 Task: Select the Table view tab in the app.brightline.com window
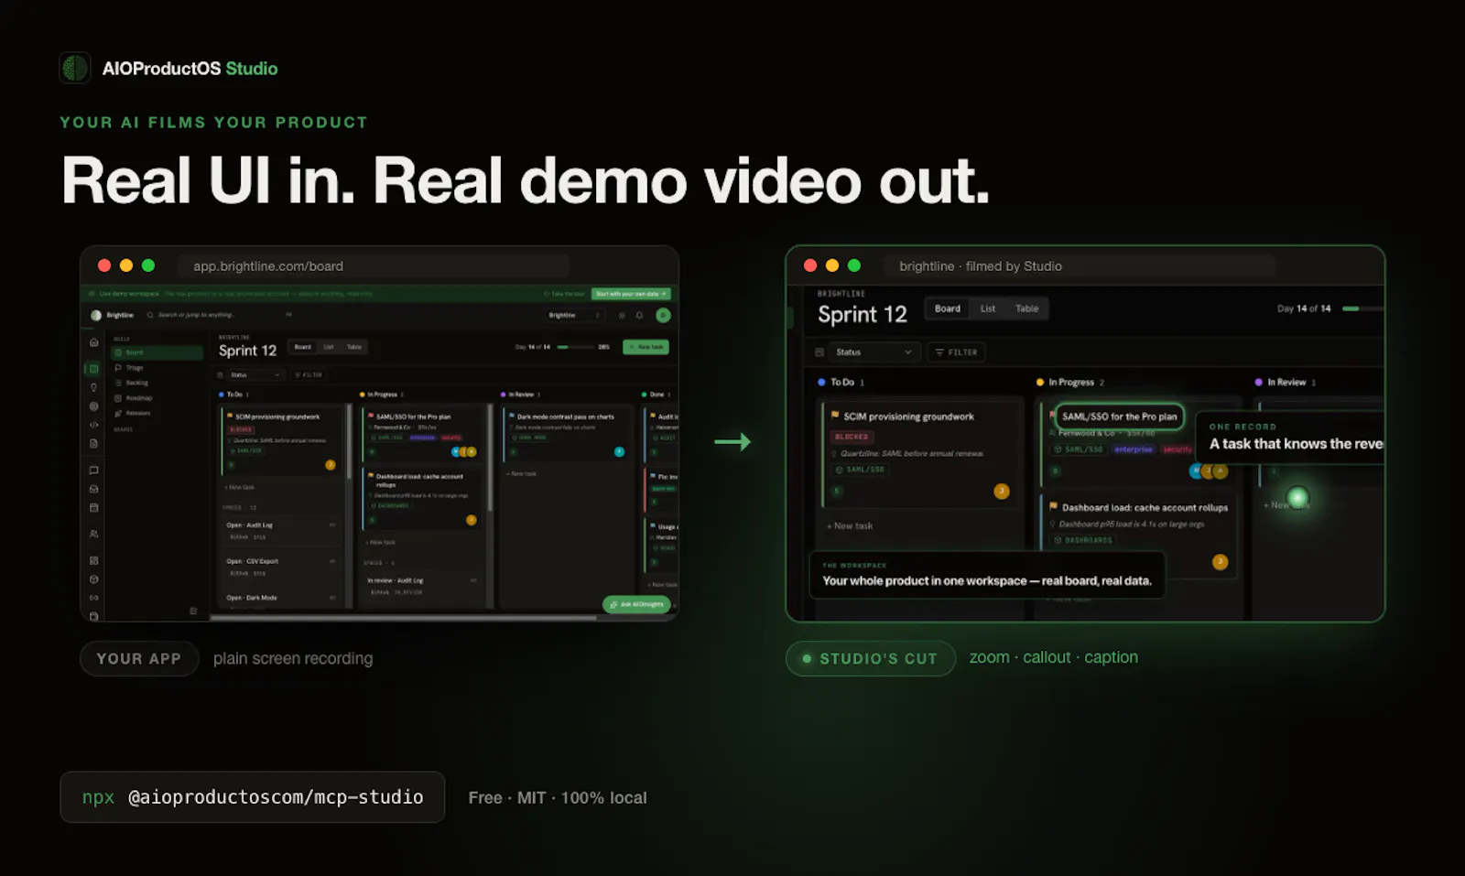(x=353, y=347)
